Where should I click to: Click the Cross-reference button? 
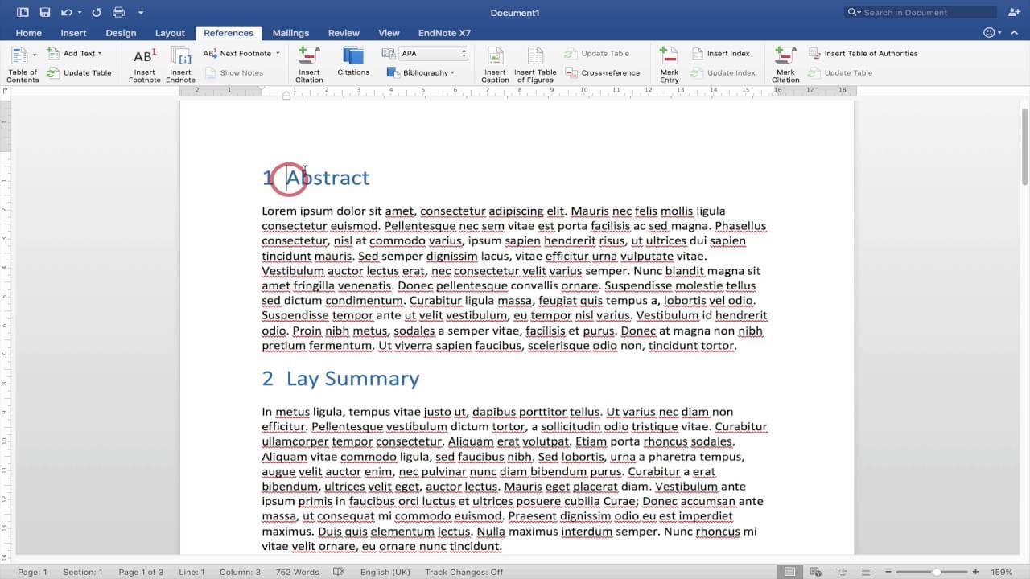tap(603, 72)
